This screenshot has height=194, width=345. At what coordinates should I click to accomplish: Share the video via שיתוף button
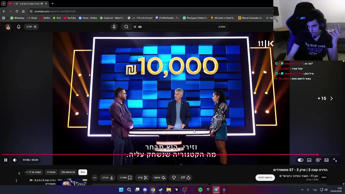point(160,178)
